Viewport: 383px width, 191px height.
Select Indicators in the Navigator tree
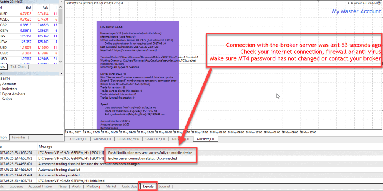coord(10,89)
